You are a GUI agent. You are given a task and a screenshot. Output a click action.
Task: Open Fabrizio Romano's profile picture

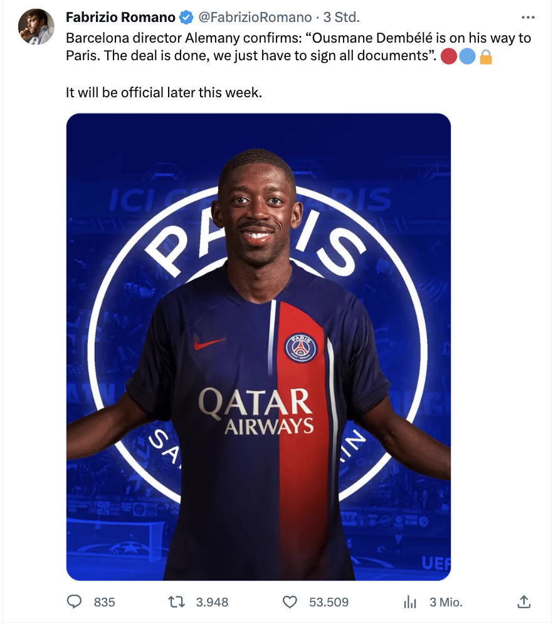pyautogui.click(x=36, y=26)
